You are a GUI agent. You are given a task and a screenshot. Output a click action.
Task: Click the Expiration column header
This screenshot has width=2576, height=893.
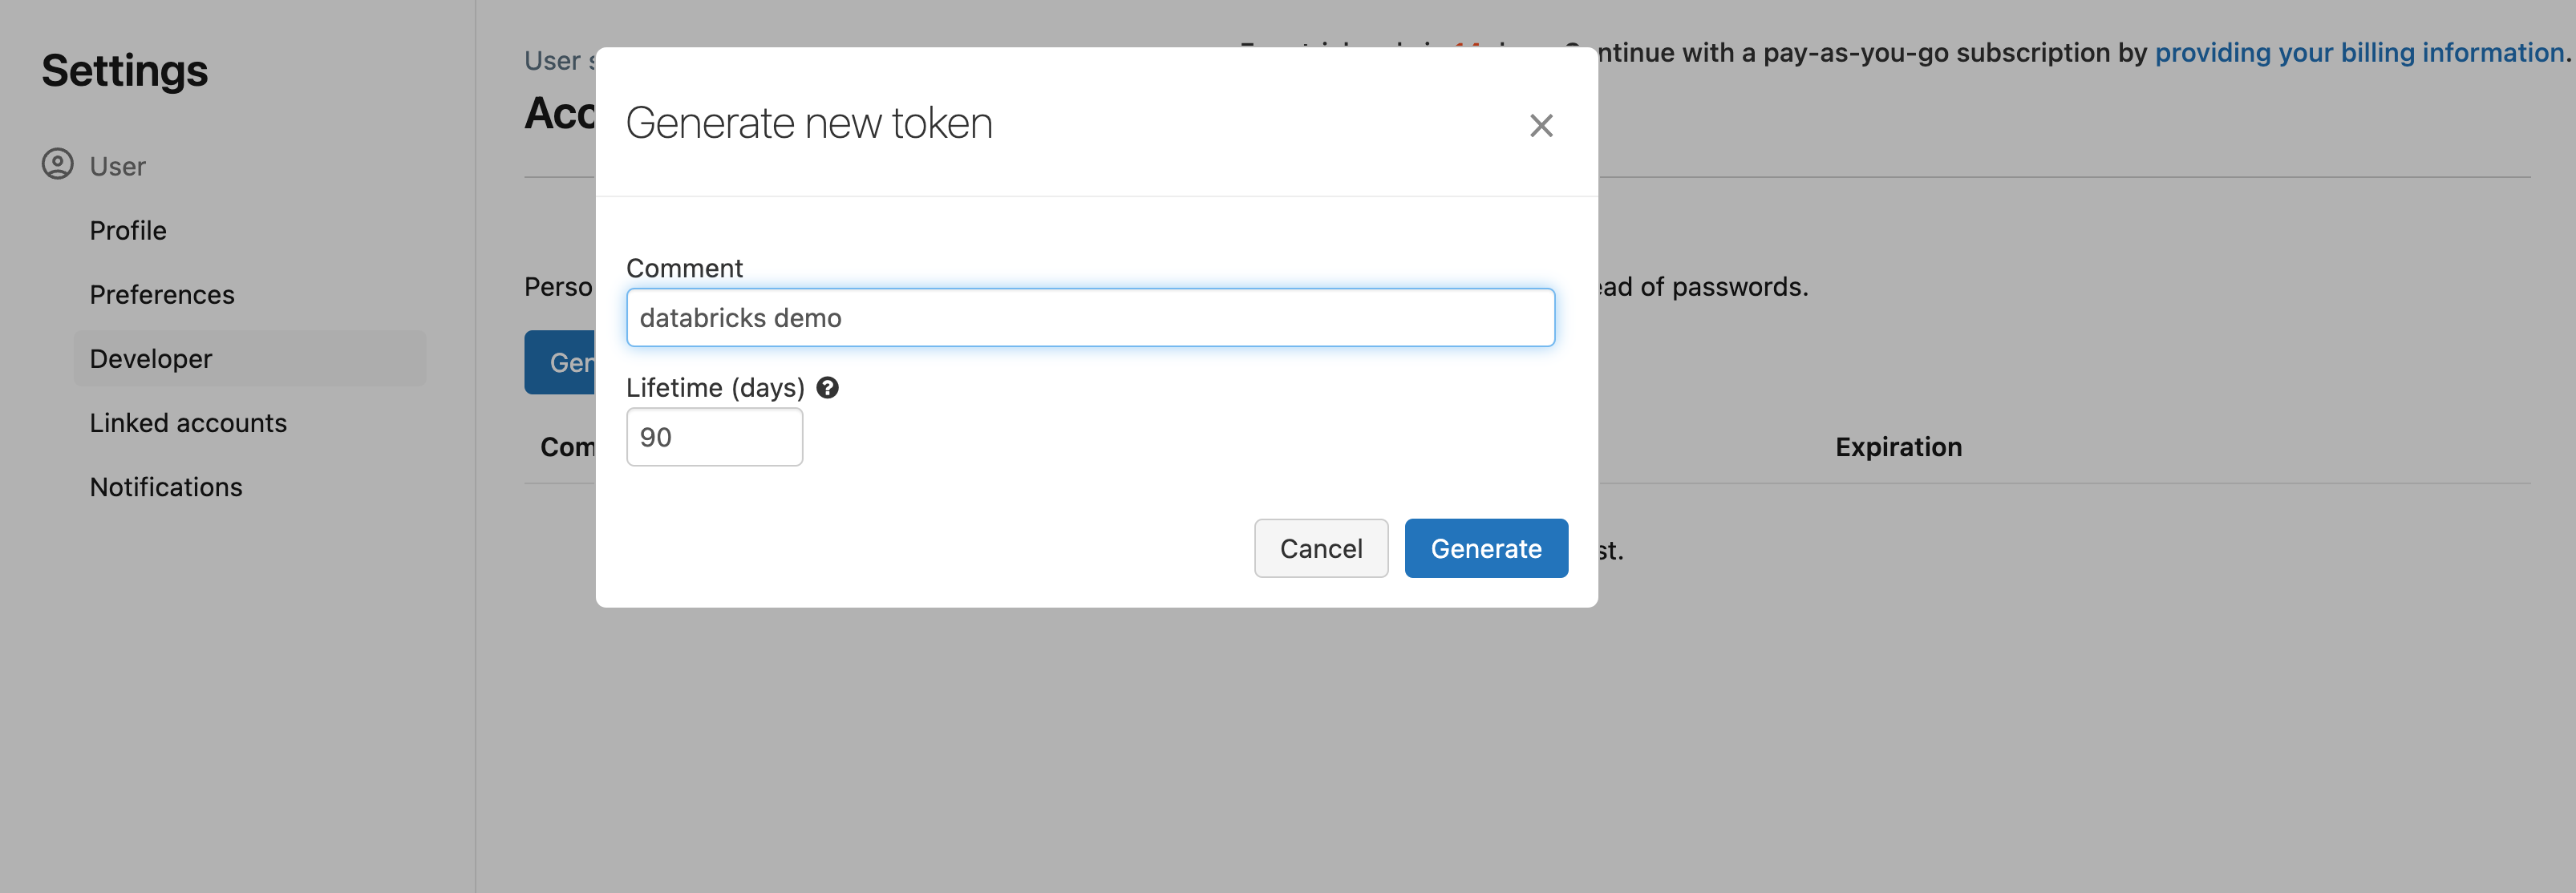point(1897,446)
